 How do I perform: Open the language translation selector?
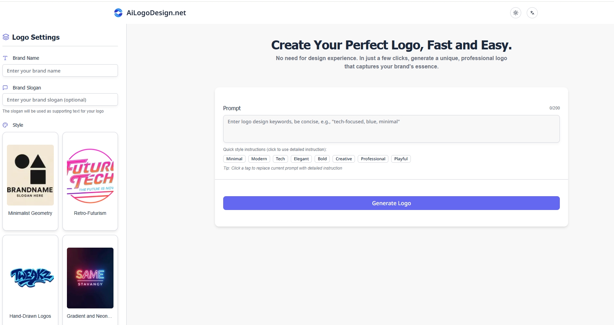532,13
